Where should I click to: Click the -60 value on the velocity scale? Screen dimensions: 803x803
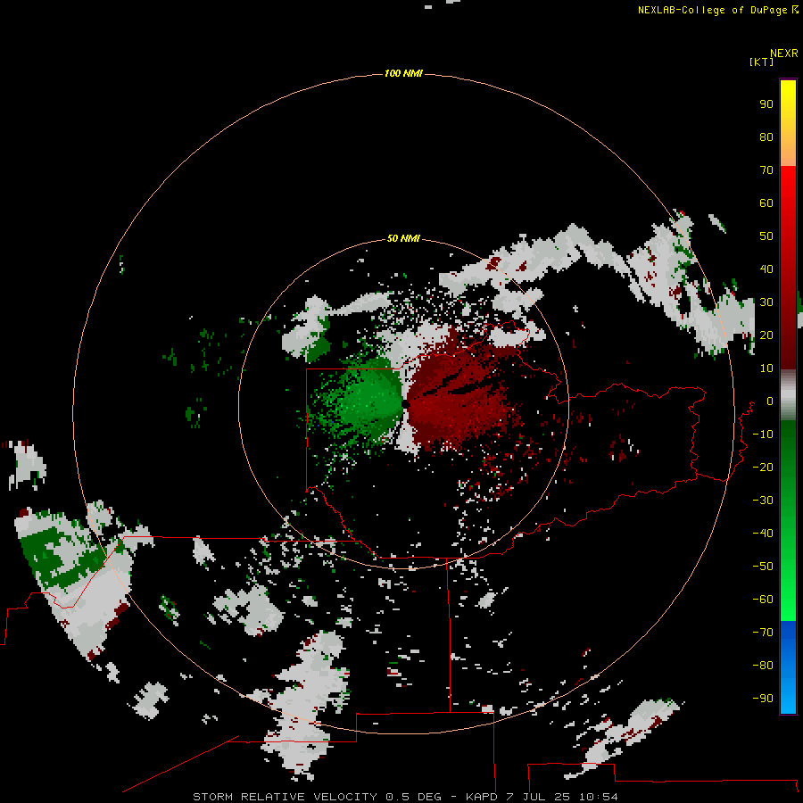coord(763,600)
